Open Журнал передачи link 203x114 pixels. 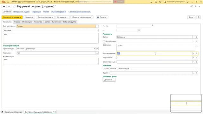(58, 12)
